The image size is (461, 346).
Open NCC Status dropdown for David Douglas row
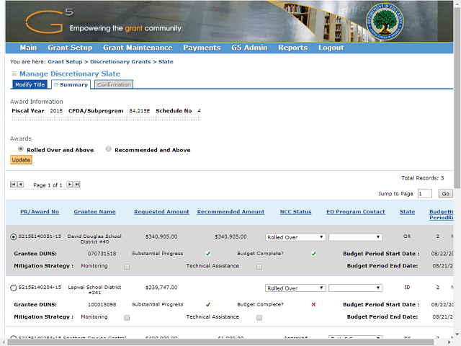click(x=295, y=237)
